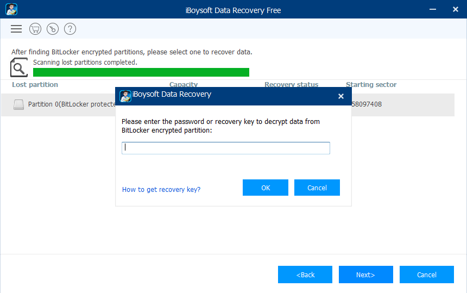
Task: Click the iBoysoft logo in title bar
Action: point(11,10)
